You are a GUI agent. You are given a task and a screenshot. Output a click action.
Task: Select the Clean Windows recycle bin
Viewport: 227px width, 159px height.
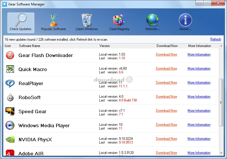click(x=87, y=23)
